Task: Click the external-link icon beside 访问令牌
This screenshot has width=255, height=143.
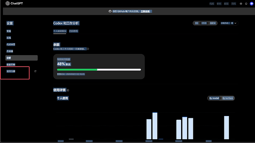Action: pos(35,71)
